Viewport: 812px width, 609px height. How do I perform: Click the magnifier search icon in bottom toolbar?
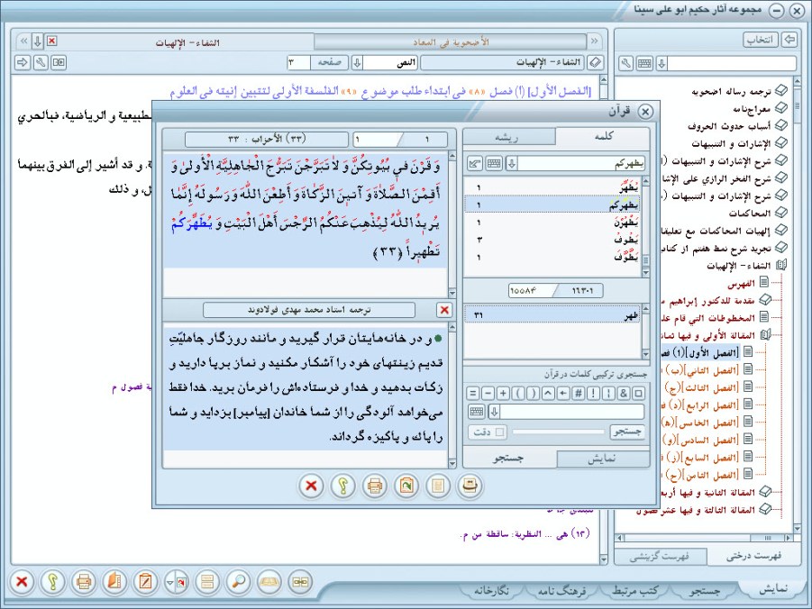pyautogui.click(x=240, y=581)
